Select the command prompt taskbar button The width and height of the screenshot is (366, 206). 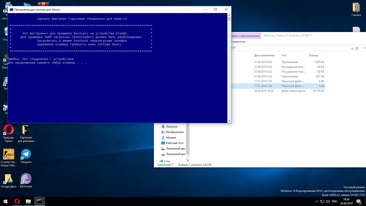pyautogui.click(x=39, y=201)
